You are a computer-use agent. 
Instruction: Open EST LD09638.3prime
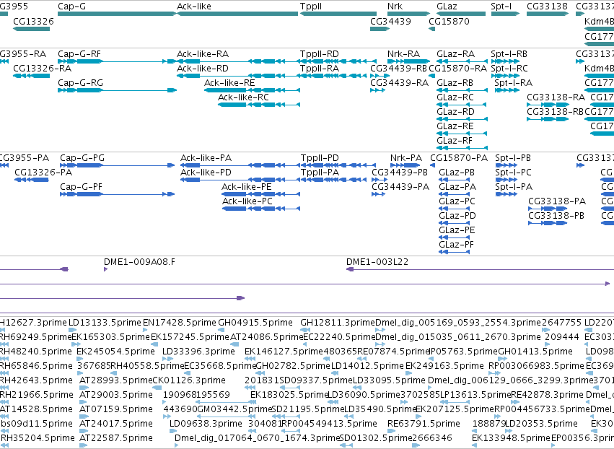tap(173, 431)
